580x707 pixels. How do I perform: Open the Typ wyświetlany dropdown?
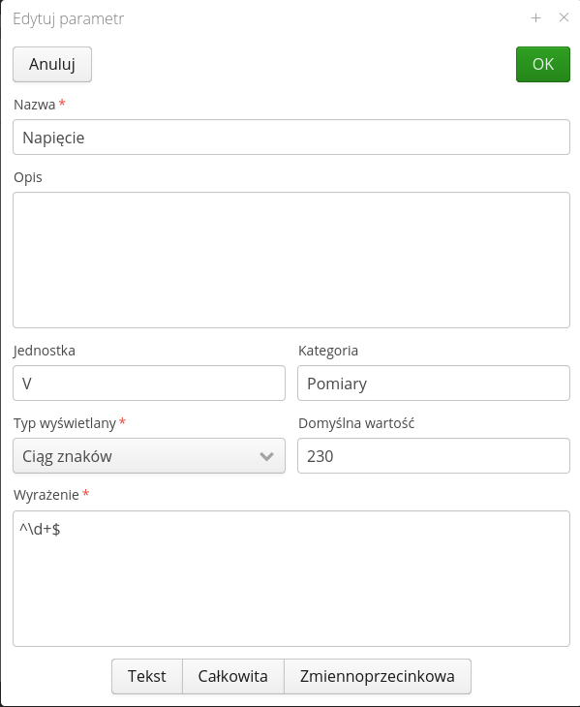coord(149,456)
